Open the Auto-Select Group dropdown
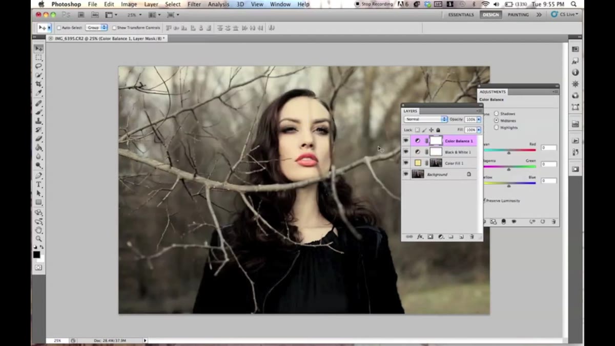Screen dimensions: 615x346 click(96, 28)
